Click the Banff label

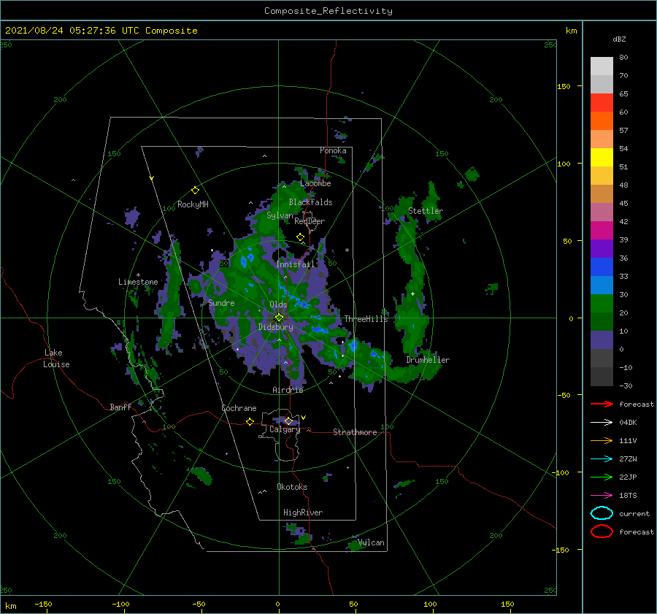coord(120,407)
